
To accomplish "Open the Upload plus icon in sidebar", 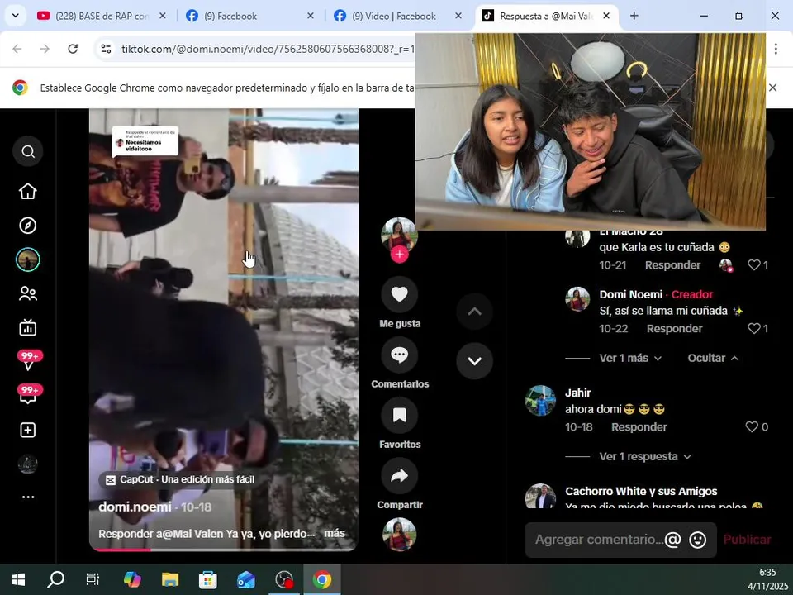I will tap(28, 430).
